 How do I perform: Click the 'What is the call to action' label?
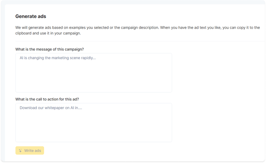47,99
